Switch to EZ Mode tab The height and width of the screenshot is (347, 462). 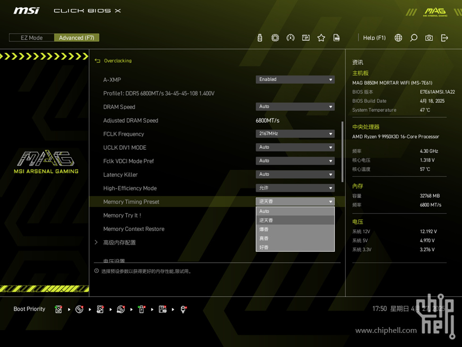click(x=32, y=38)
